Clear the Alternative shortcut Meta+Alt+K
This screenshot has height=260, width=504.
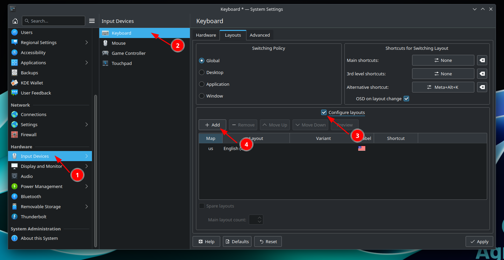(x=482, y=87)
